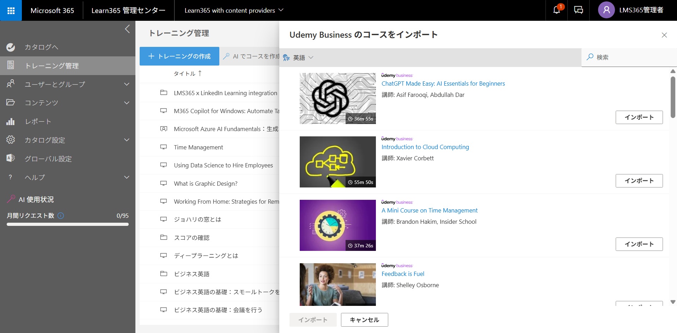Import ChatGPT Made Easy course
The width and height of the screenshot is (677, 333).
(639, 117)
